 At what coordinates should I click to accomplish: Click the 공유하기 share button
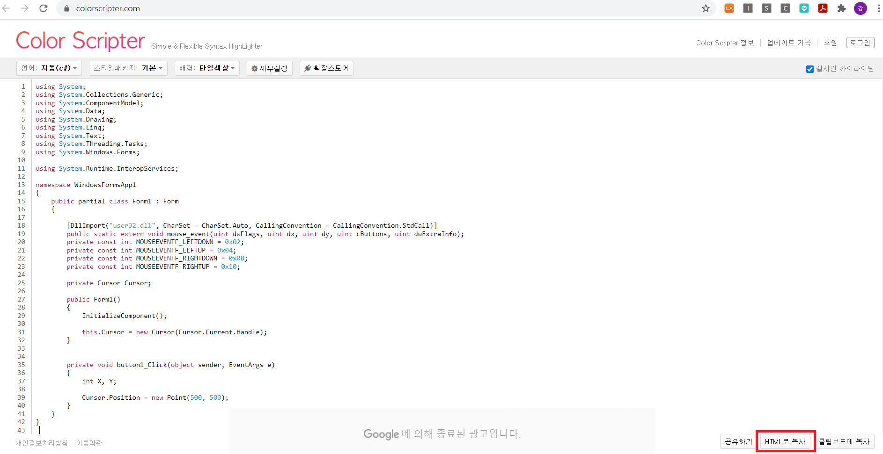738,441
